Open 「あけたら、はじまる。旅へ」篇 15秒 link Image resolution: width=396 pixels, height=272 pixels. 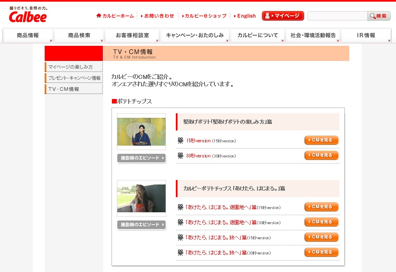point(216,238)
